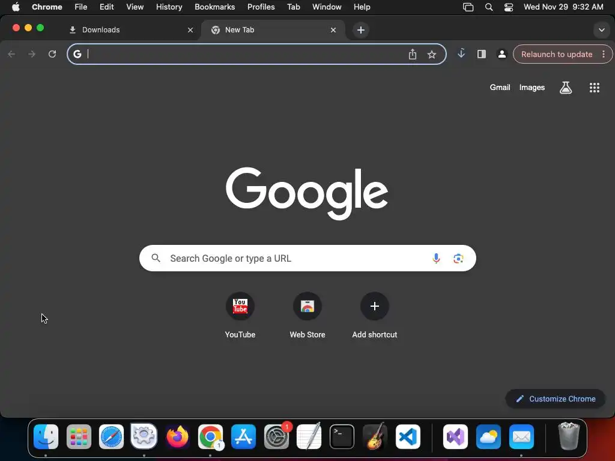Open Visual Studio purple icon in Dock
This screenshot has height=461, width=615.
coord(455,436)
